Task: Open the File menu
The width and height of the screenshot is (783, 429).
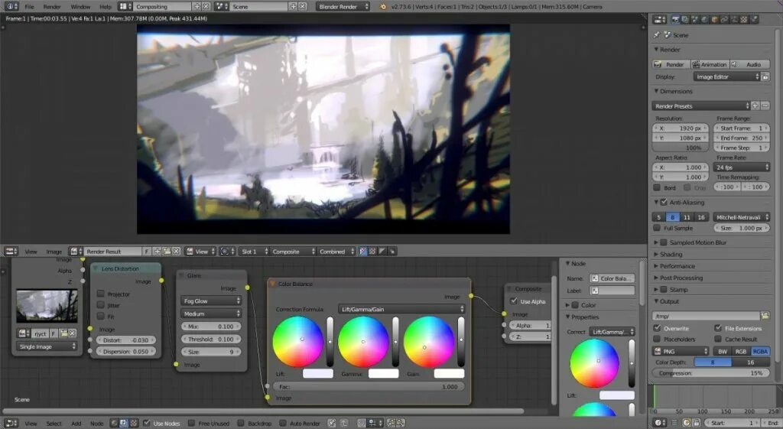Action: [x=30, y=7]
